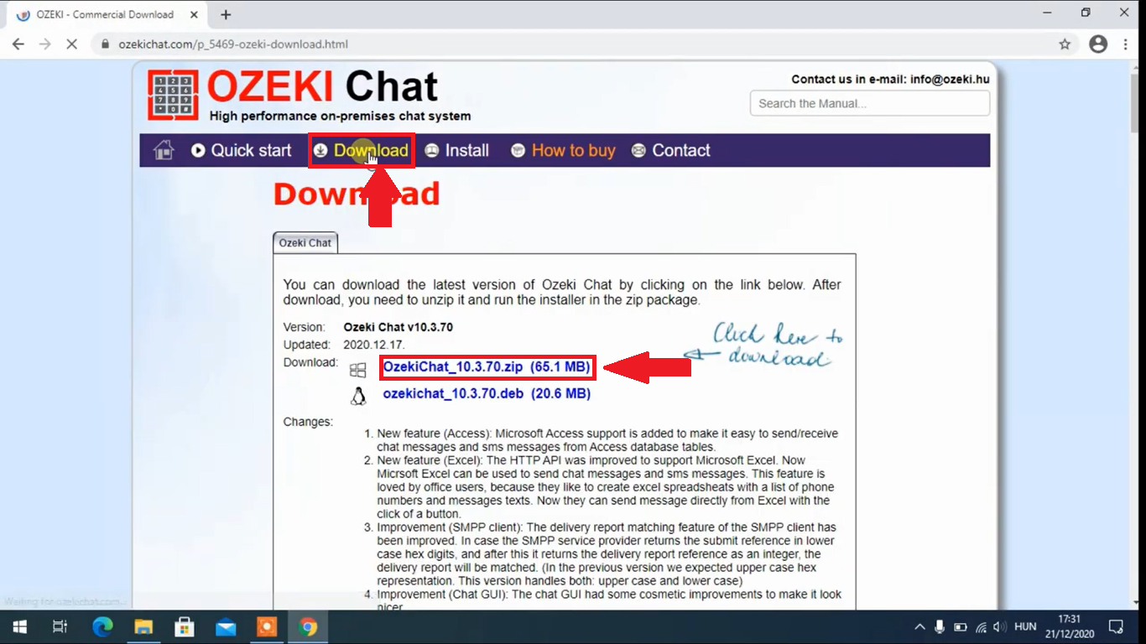Click the Ozeki keypad logo
The width and height of the screenshot is (1146, 644).
(x=174, y=95)
